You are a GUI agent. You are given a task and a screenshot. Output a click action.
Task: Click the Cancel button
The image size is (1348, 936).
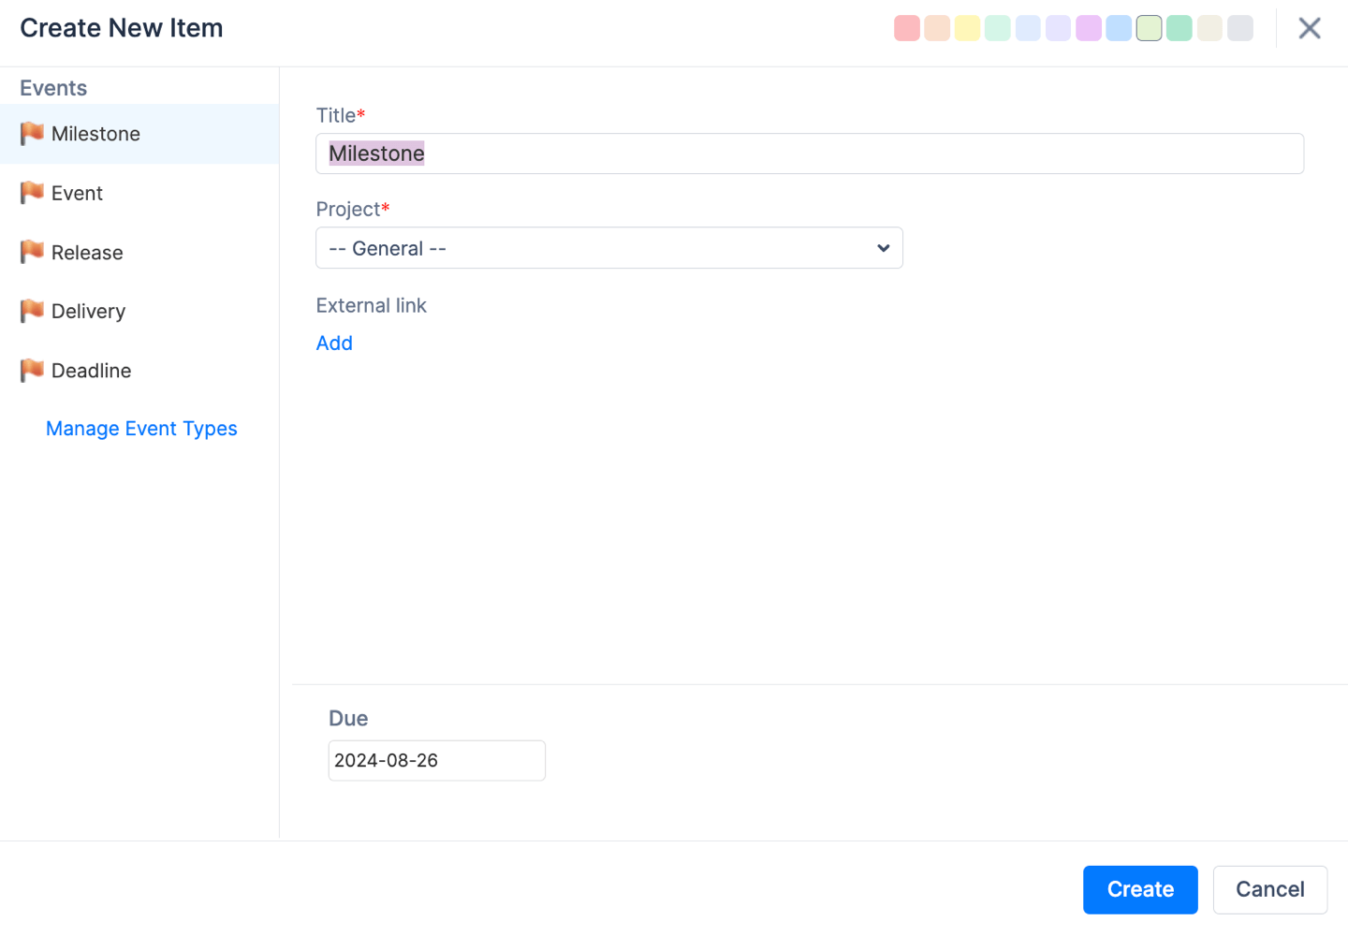[1269, 889]
